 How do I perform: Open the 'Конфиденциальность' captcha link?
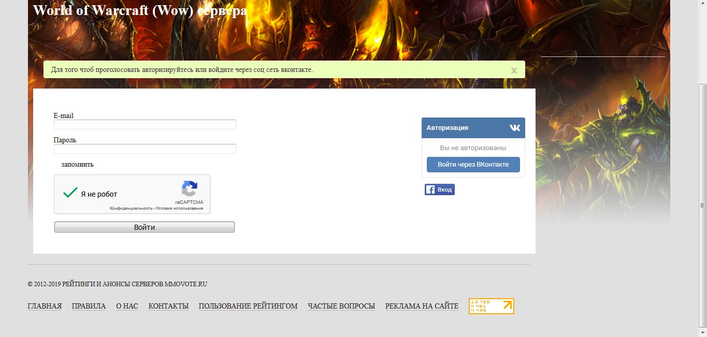131,208
